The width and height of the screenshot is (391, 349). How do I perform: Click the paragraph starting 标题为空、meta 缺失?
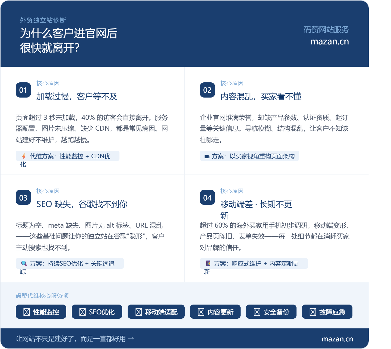(x=90, y=236)
